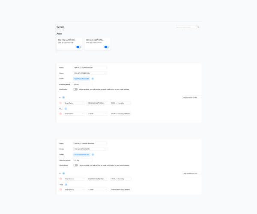Open 'Any condition is met' dropdown in KAPAMA form
This screenshot has width=257, height=214.
192,173
